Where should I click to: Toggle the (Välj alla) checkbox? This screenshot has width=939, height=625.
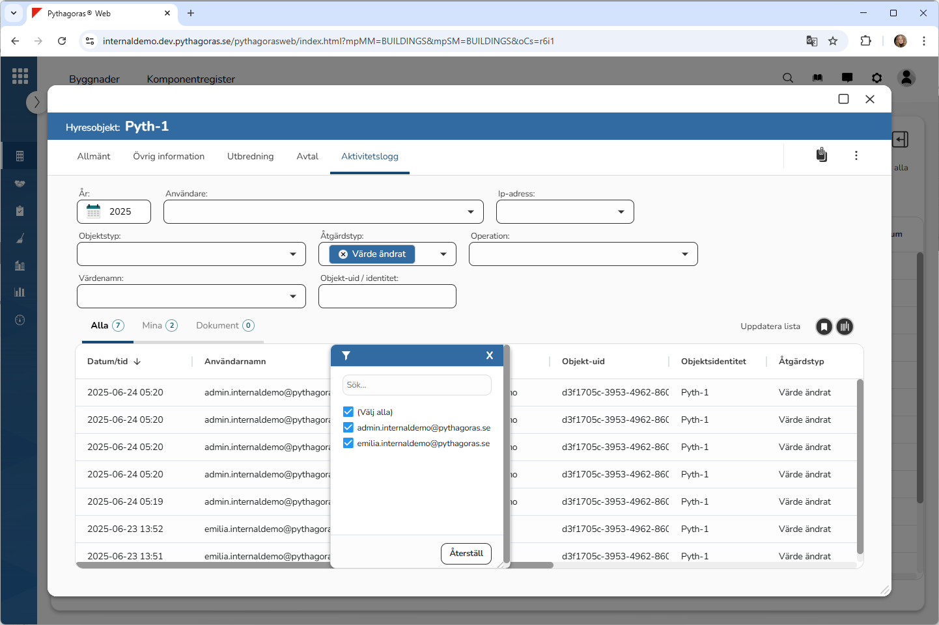tap(348, 412)
